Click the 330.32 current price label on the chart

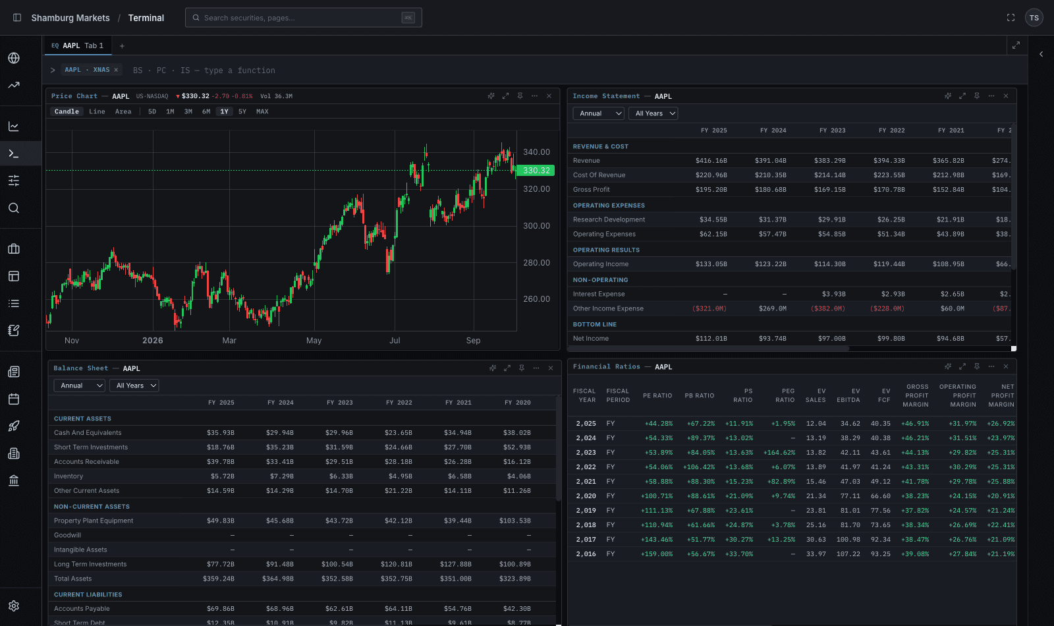(536, 171)
